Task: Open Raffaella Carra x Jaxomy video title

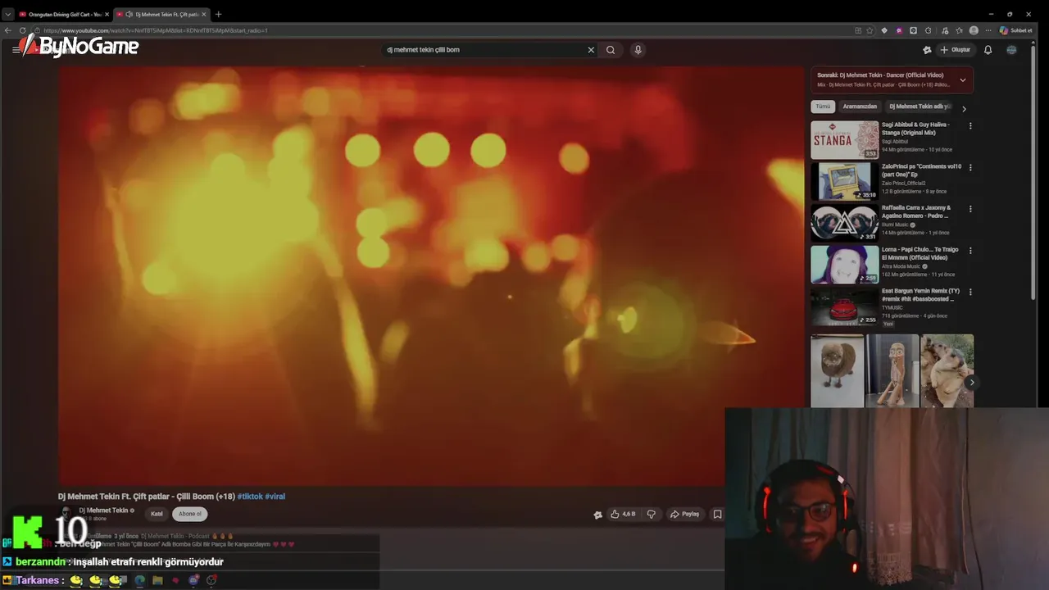Action: pyautogui.click(x=916, y=211)
